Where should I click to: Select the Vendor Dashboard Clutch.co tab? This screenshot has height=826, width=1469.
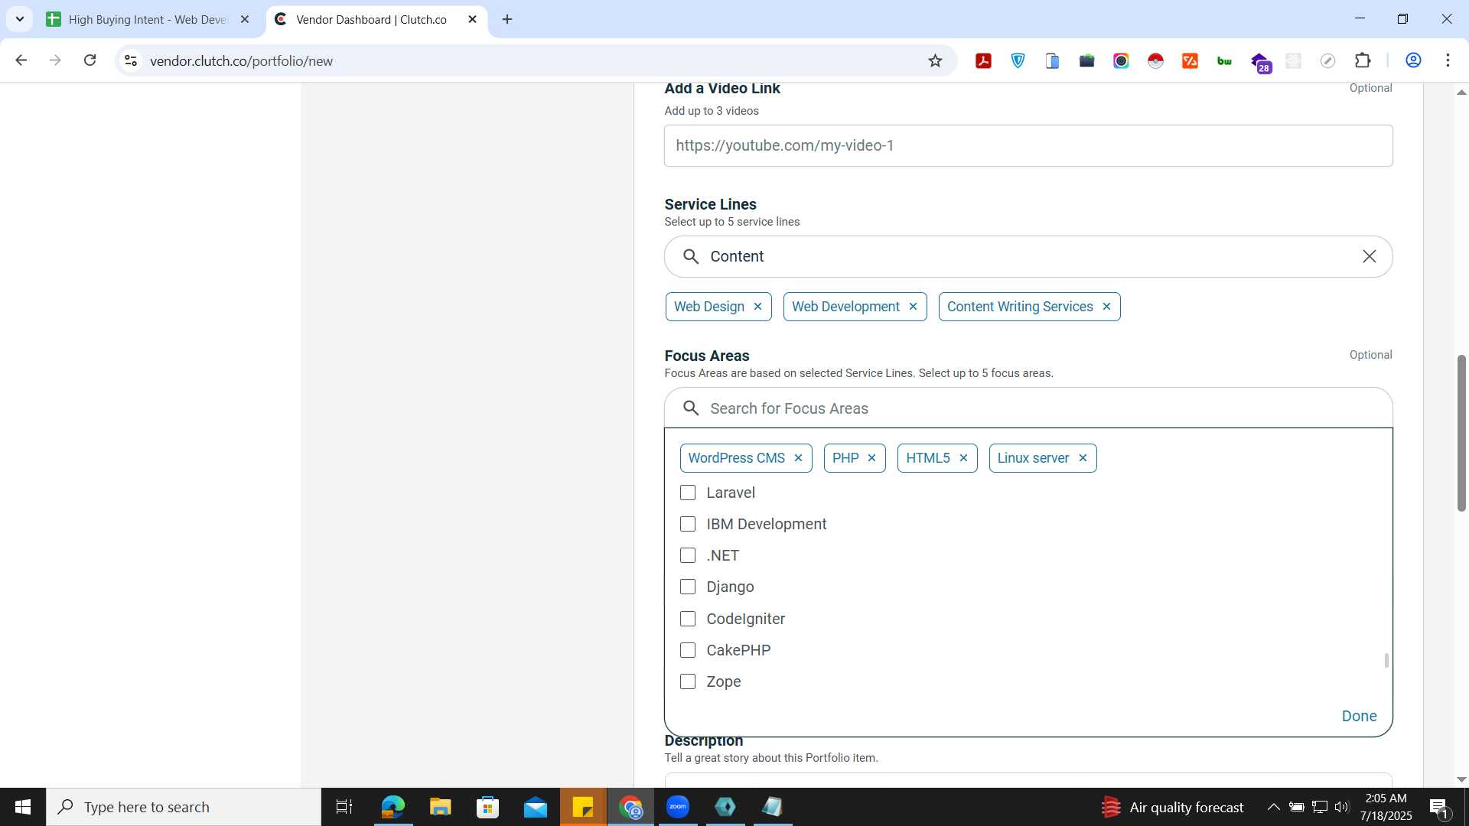point(371,20)
